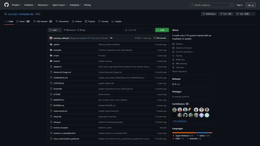Open the star list dropdown arrow
The height and width of the screenshot is (146, 260).
tap(253, 14)
